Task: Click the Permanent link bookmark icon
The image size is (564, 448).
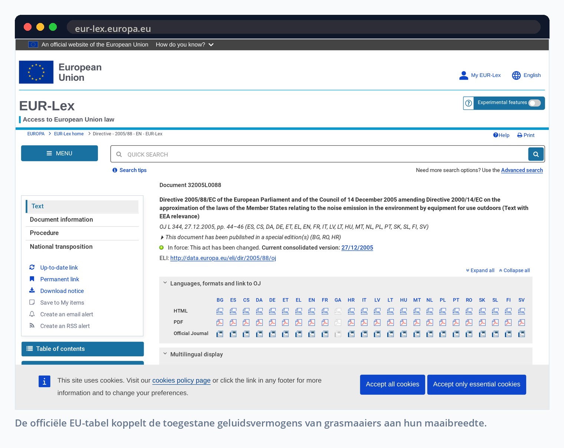Action: tap(32, 279)
